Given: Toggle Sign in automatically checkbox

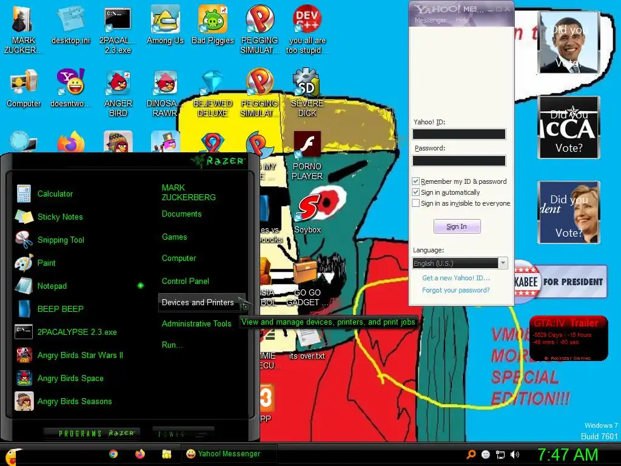Looking at the screenshot, I should [x=415, y=192].
